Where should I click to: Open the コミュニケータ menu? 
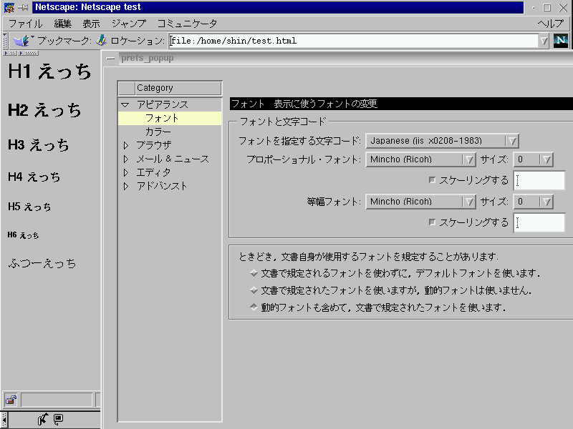click(187, 24)
